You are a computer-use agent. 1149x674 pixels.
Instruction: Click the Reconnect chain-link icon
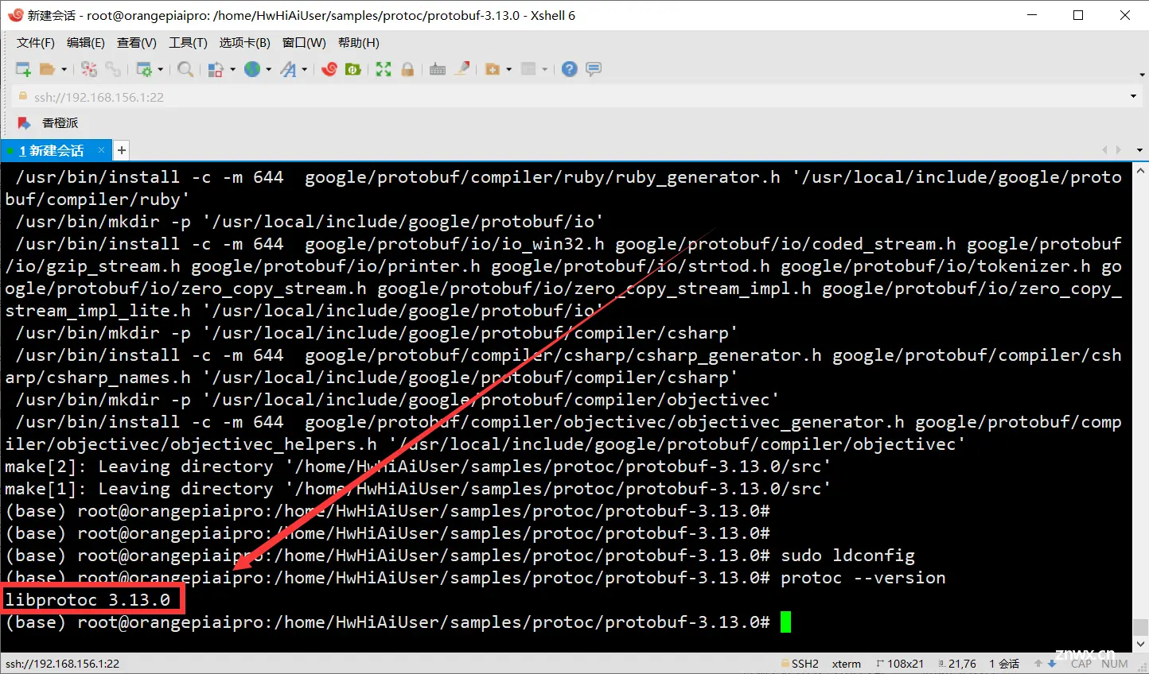coord(113,69)
